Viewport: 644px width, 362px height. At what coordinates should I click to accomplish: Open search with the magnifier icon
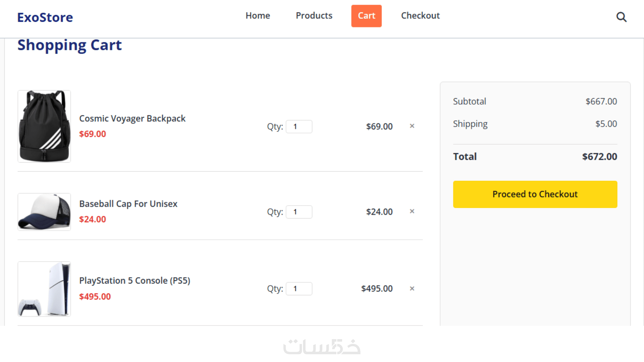(x=621, y=17)
